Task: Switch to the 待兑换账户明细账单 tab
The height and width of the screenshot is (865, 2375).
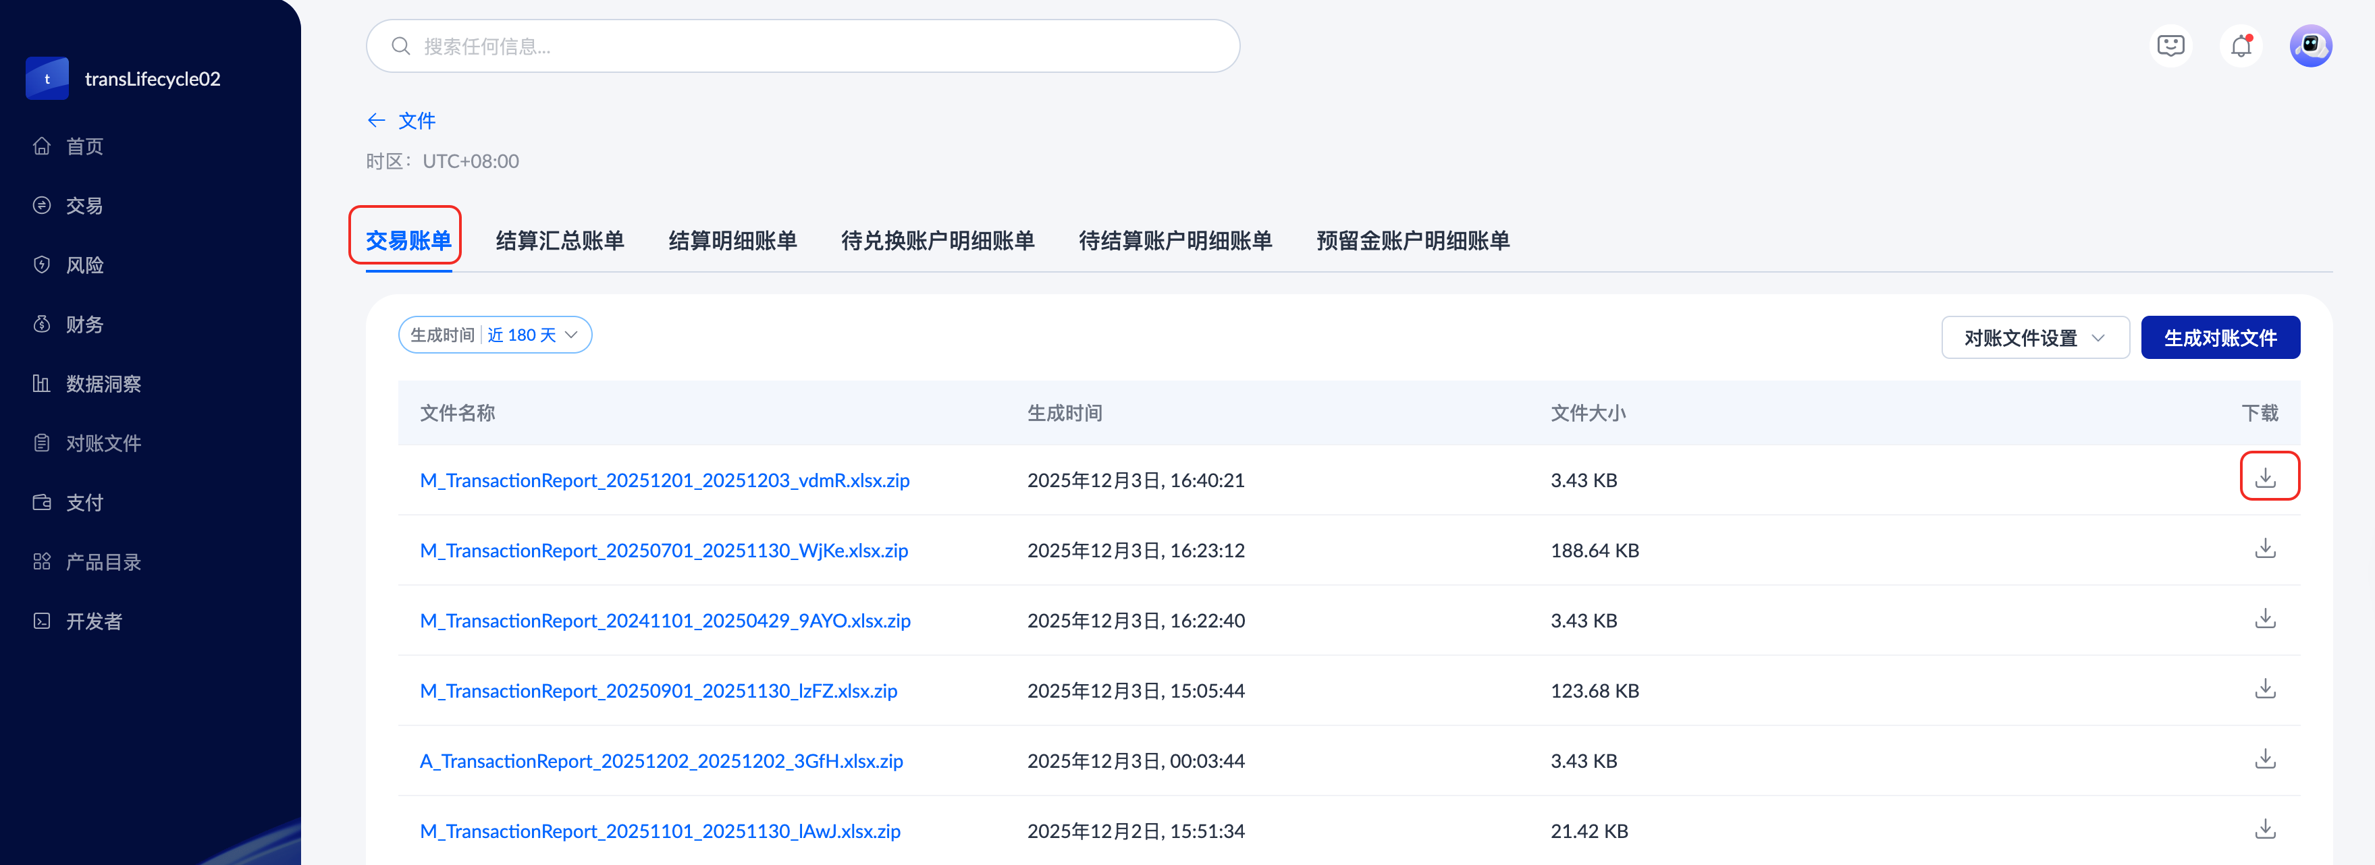Action: (x=937, y=242)
